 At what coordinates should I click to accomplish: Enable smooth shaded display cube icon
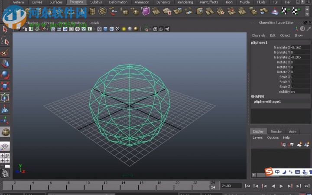(105, 29)
